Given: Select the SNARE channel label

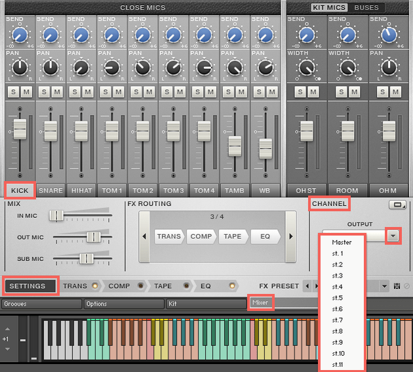Looking at the screenshot, I should click(50, 190).
